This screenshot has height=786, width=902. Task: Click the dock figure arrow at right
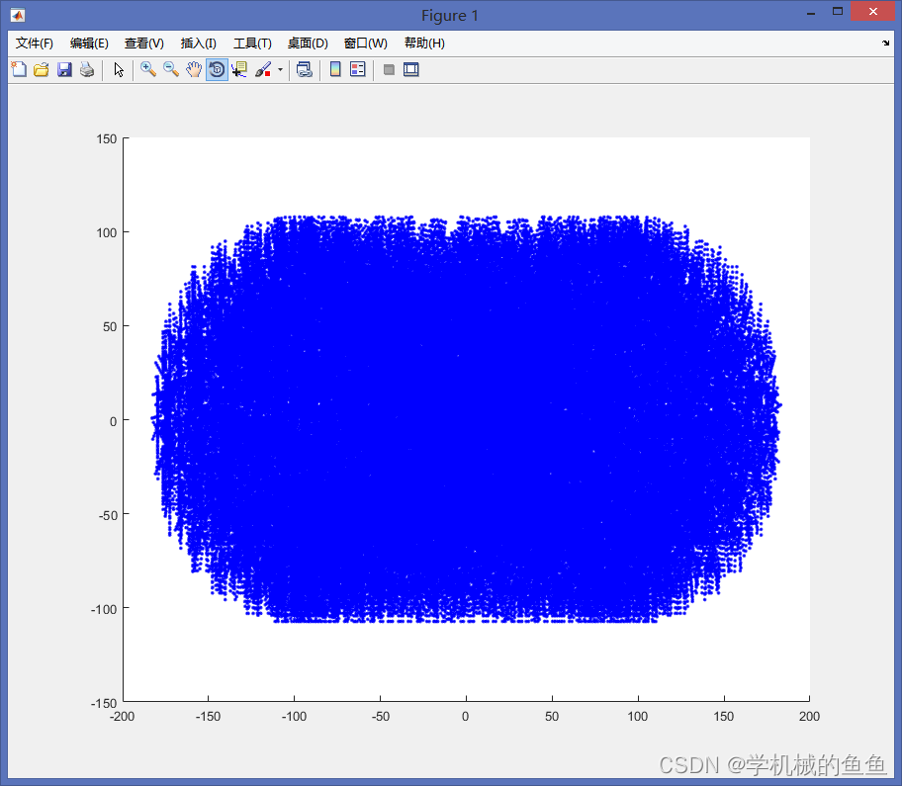coord(886,44)
